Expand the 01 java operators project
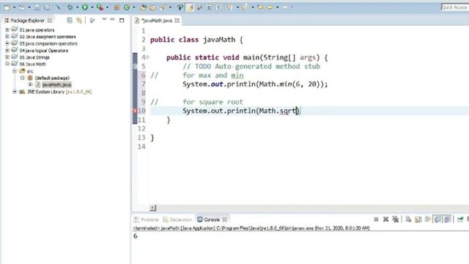This screenshot has height=264, width=469. coord(7,30)
